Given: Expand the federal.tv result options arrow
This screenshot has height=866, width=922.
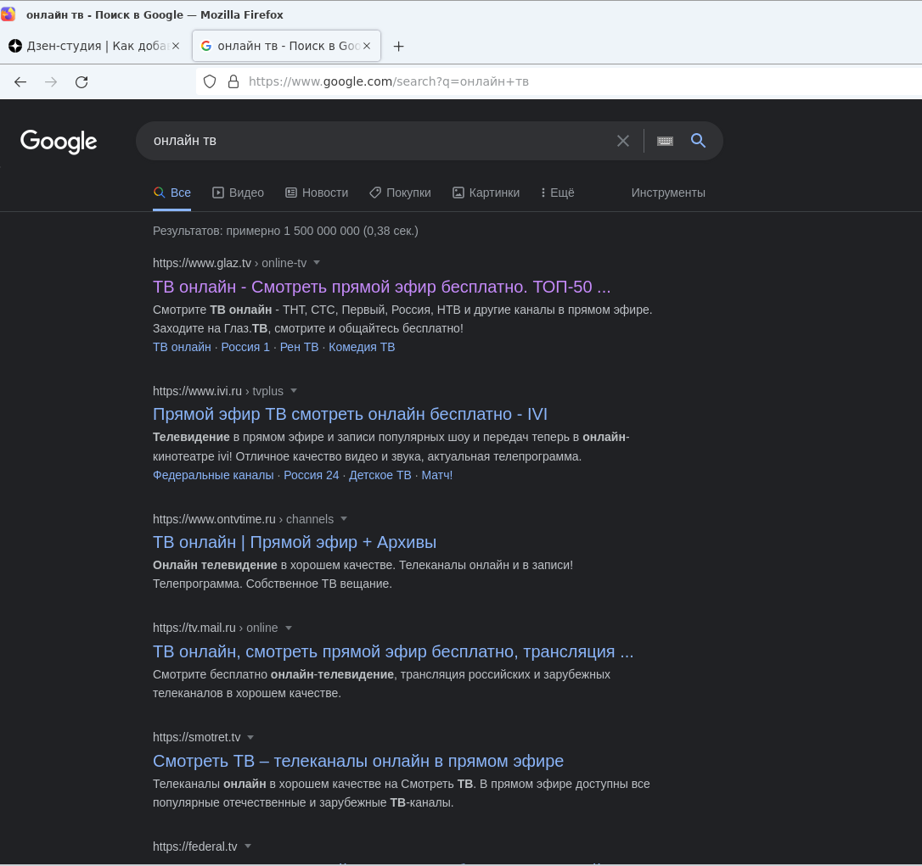Looking at the screenshot, I should point(248,846).
